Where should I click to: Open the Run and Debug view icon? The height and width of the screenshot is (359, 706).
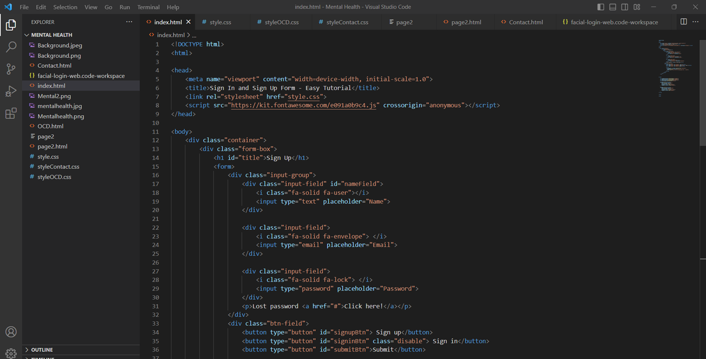11,91
